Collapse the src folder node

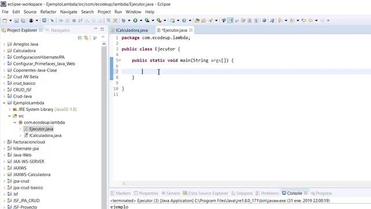[9, 116]
